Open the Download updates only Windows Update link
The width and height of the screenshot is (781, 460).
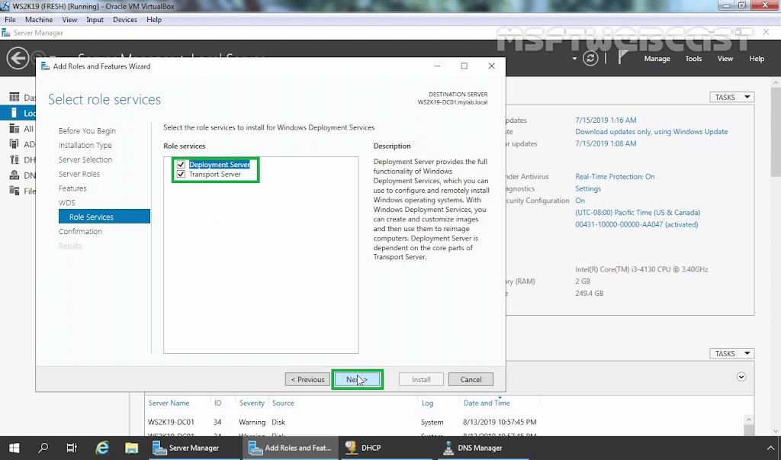pyautogui.click(x=651, y=131)
